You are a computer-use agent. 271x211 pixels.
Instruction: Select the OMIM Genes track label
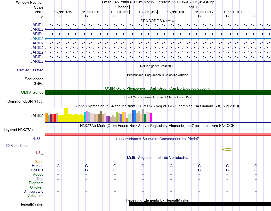[x=32, y=92]
